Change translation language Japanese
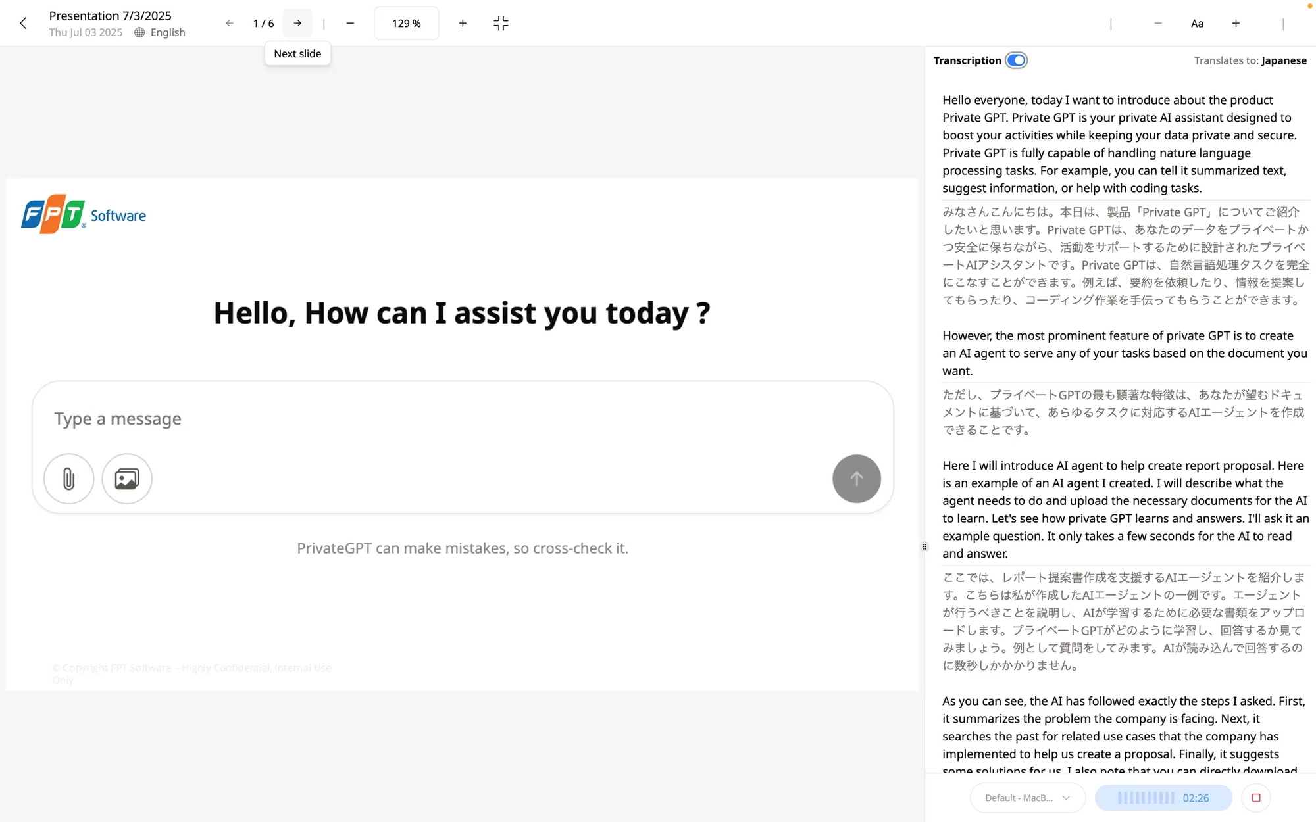The image size is (1316, 822). (1284, 60)
